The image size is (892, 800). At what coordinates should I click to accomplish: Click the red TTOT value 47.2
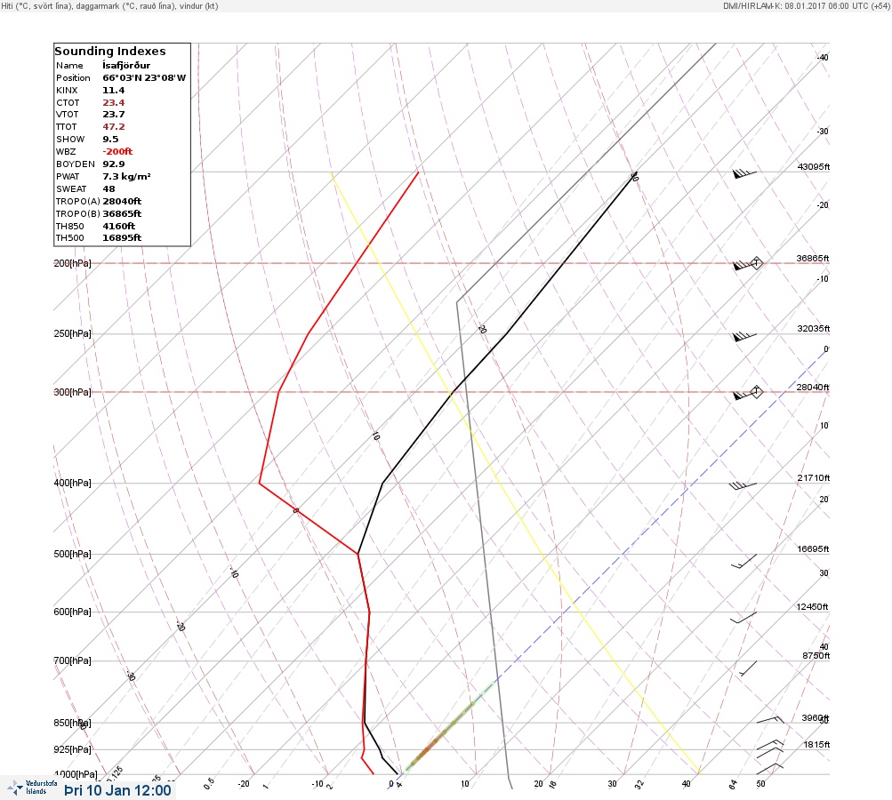pyautogui.click(x=113, y=127)
